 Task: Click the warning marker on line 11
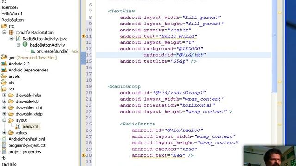[x=84, y=36]
